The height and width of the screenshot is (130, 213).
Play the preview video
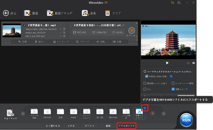(x=167, y=63)
